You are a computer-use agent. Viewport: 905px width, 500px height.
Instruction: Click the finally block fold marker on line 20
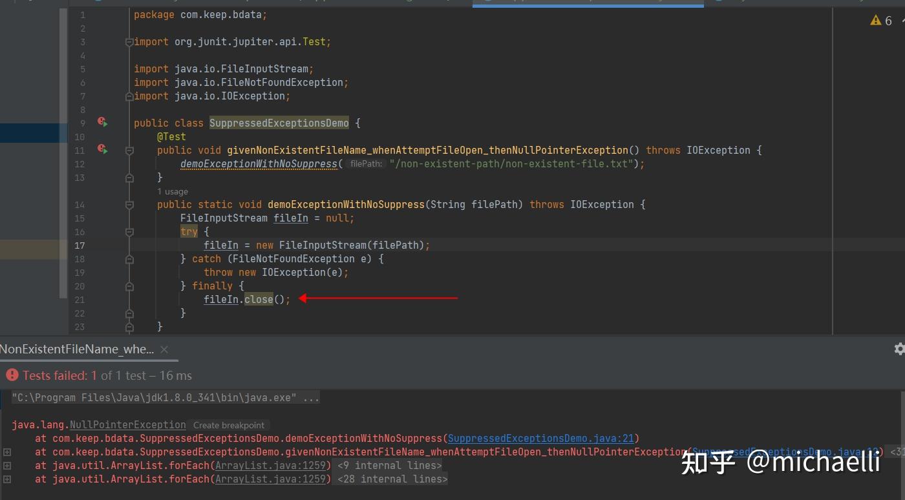click(129, 286)
